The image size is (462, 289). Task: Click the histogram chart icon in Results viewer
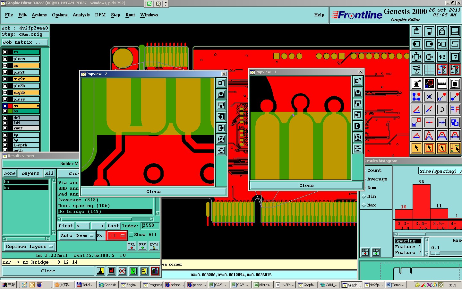click(155, 271)
